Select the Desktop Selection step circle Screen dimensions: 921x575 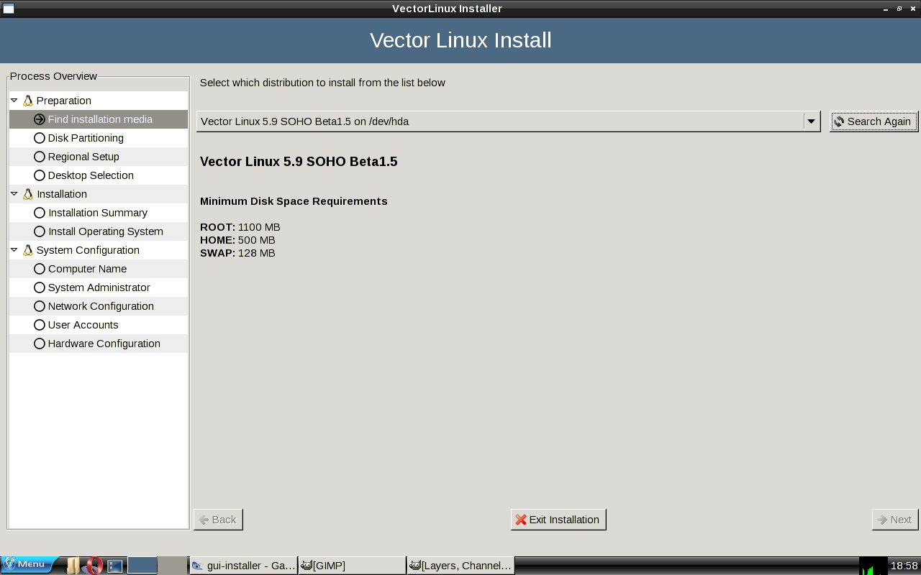[x=40, y=175]
